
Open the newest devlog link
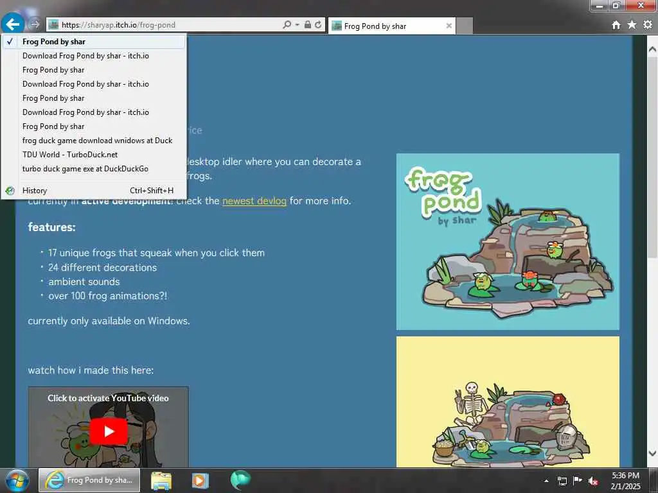pos(254,201)
